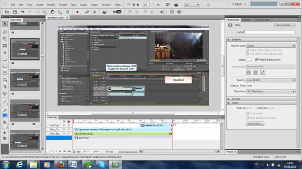Click the Paste clipboard icon in toolbar
Image resolution: width=302 pixels, height=169 pixels.
point(52,12)
